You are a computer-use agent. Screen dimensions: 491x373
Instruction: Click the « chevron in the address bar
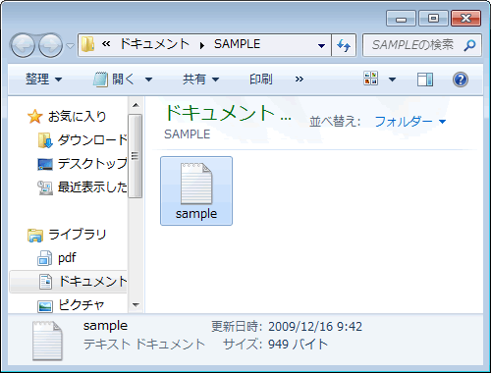106,44
